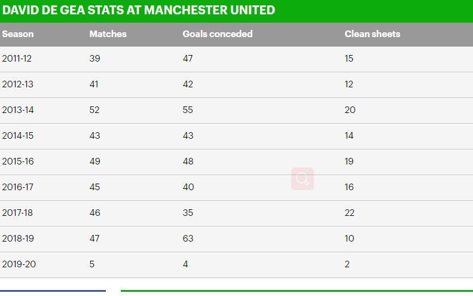Click the 2015-16 season cell
Viewport: 473px width, 296px height.
tap(18, 161)
